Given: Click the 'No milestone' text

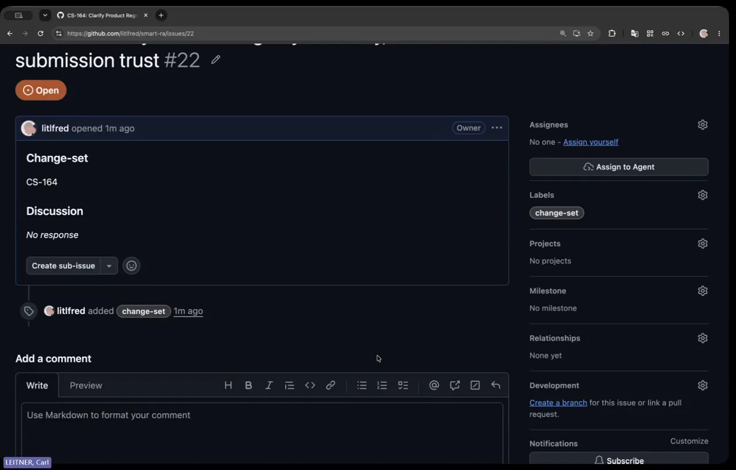Looking at the screenshot, I should click(553, 308).
